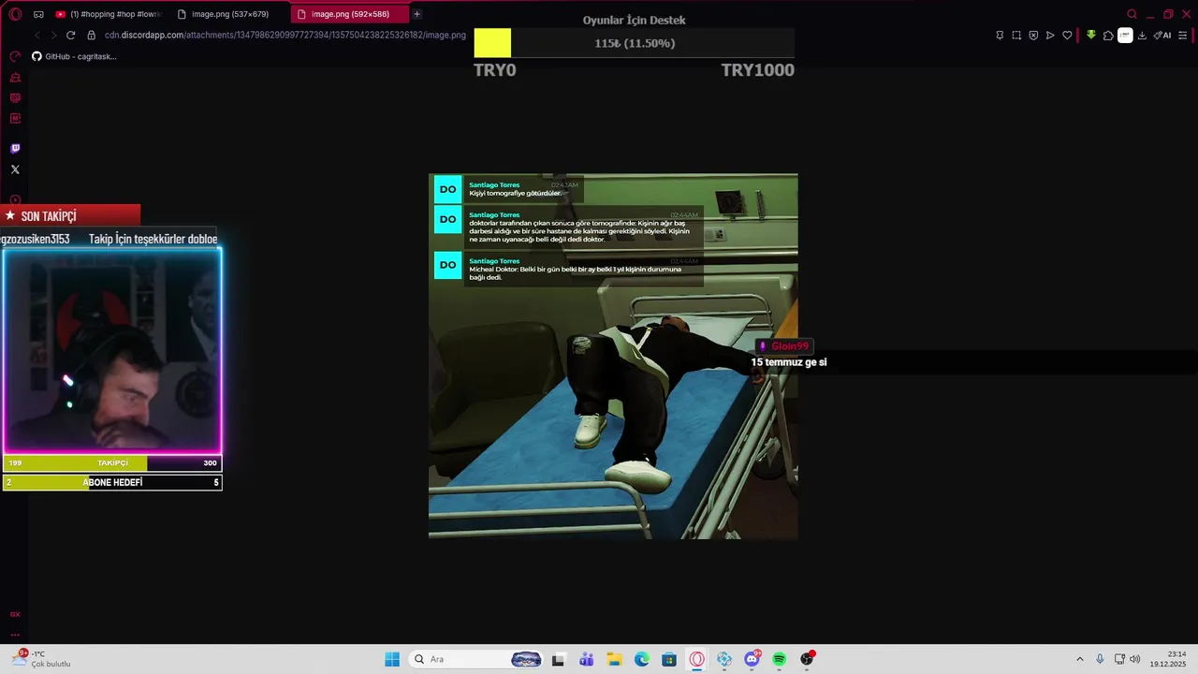Open the green download arrow extension
Image resolution: width=1198 pixels, height=674 pixels.
coord(1091,36)
